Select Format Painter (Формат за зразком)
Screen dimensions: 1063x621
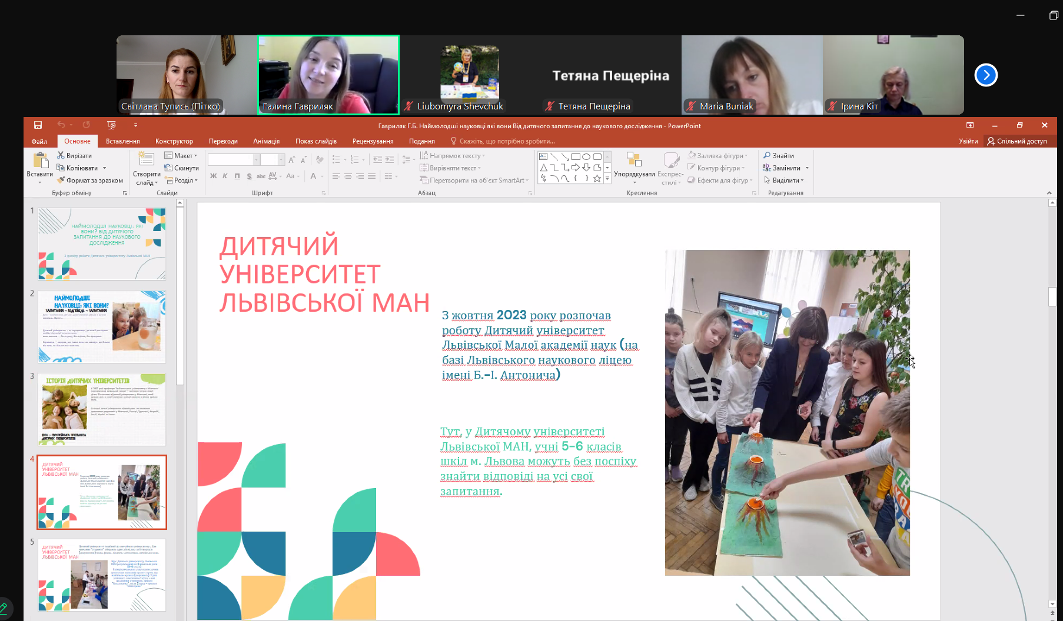coord(61,180)
